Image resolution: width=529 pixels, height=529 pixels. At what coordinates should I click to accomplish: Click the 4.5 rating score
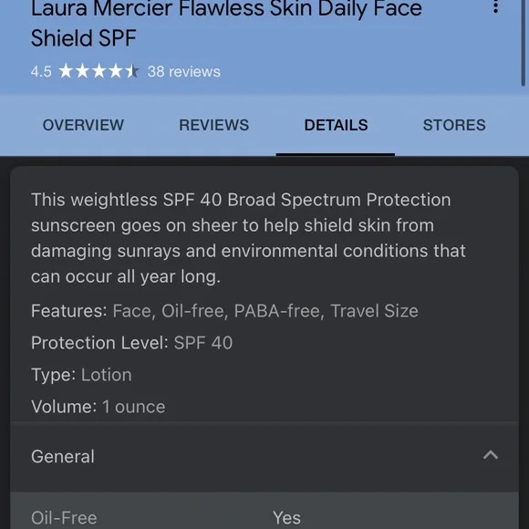pyautogui.click(x=41, y=71)
